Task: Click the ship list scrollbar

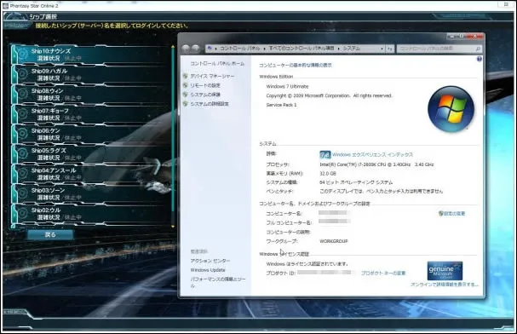Action: point(173,136)
